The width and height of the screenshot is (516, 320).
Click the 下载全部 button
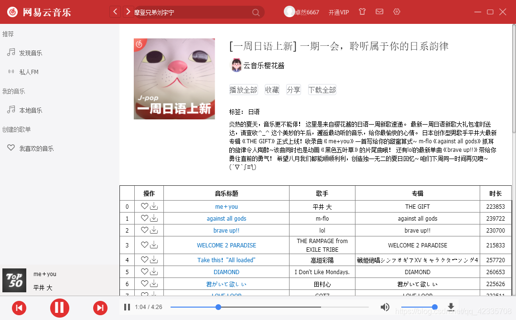pyautogui.click(x=322, y=90)
